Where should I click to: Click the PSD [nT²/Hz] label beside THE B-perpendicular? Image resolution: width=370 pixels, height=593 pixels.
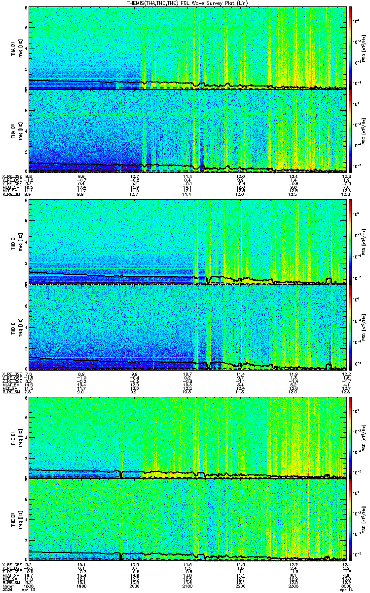[364, 438]
